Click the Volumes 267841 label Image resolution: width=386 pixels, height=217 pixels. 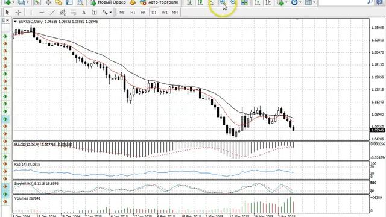coord(27,198)
